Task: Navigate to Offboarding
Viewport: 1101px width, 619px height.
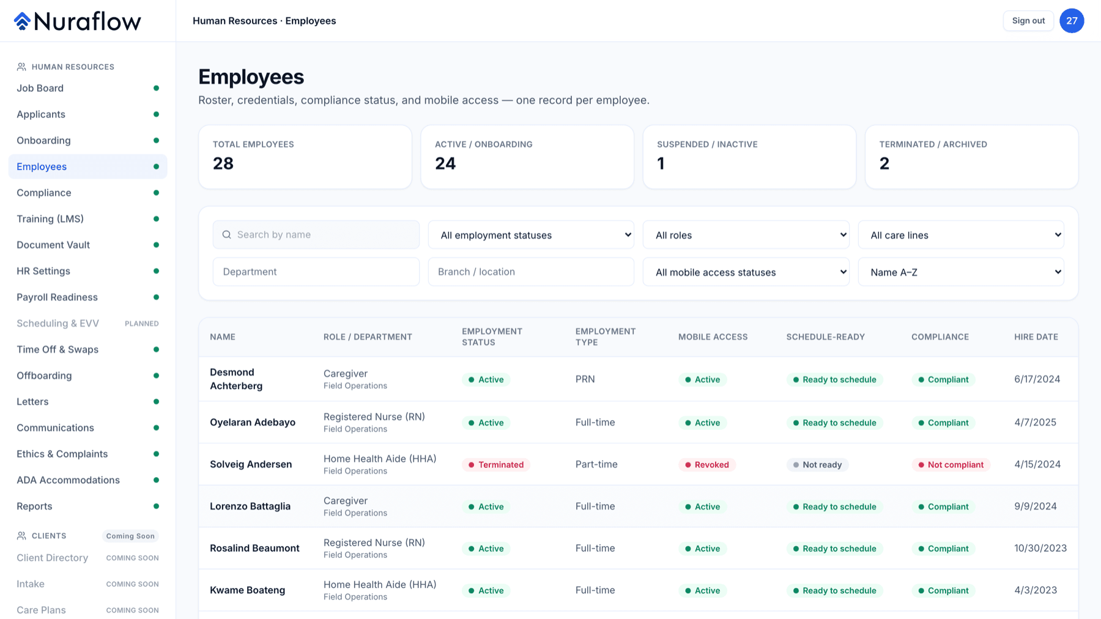Action: (x=87, y=376)
